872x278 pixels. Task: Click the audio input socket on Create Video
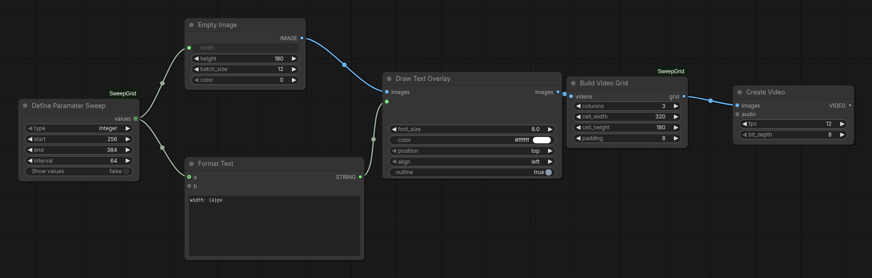click(x=737, y=114)
